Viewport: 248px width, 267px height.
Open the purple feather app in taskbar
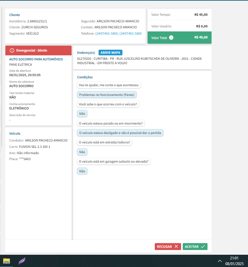22,261
